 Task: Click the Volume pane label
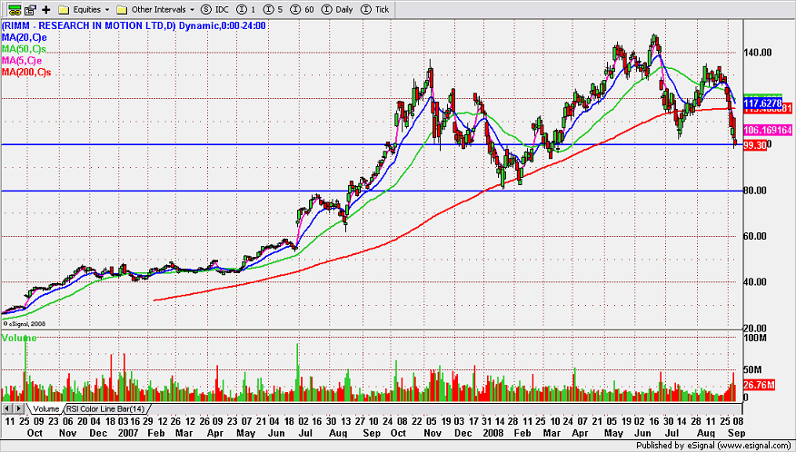pyautogui.click(x=19, y=339)
